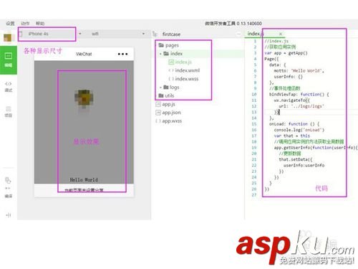This screenshot has height=269, width=358.
Task: Tap the user avatar in simulator preview
Action: 84,98
